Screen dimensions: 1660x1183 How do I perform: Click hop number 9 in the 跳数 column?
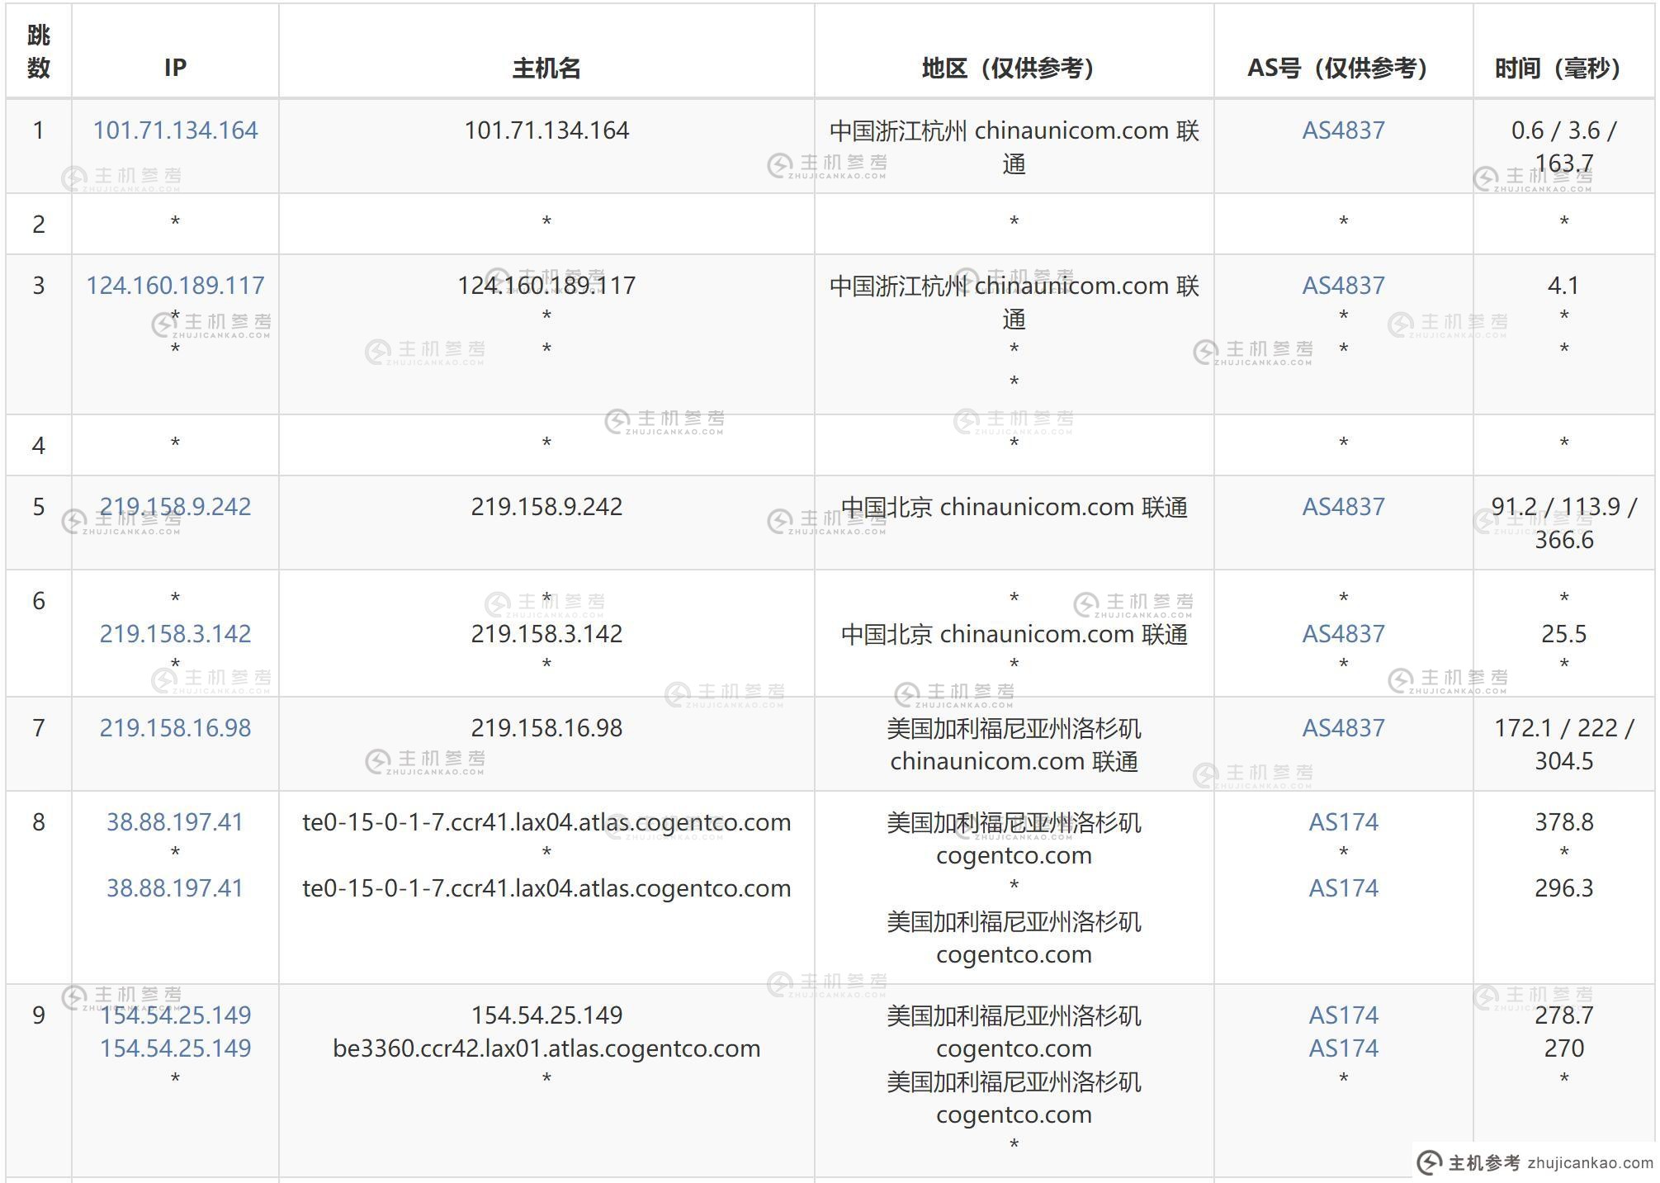[x=39, y=1015]
